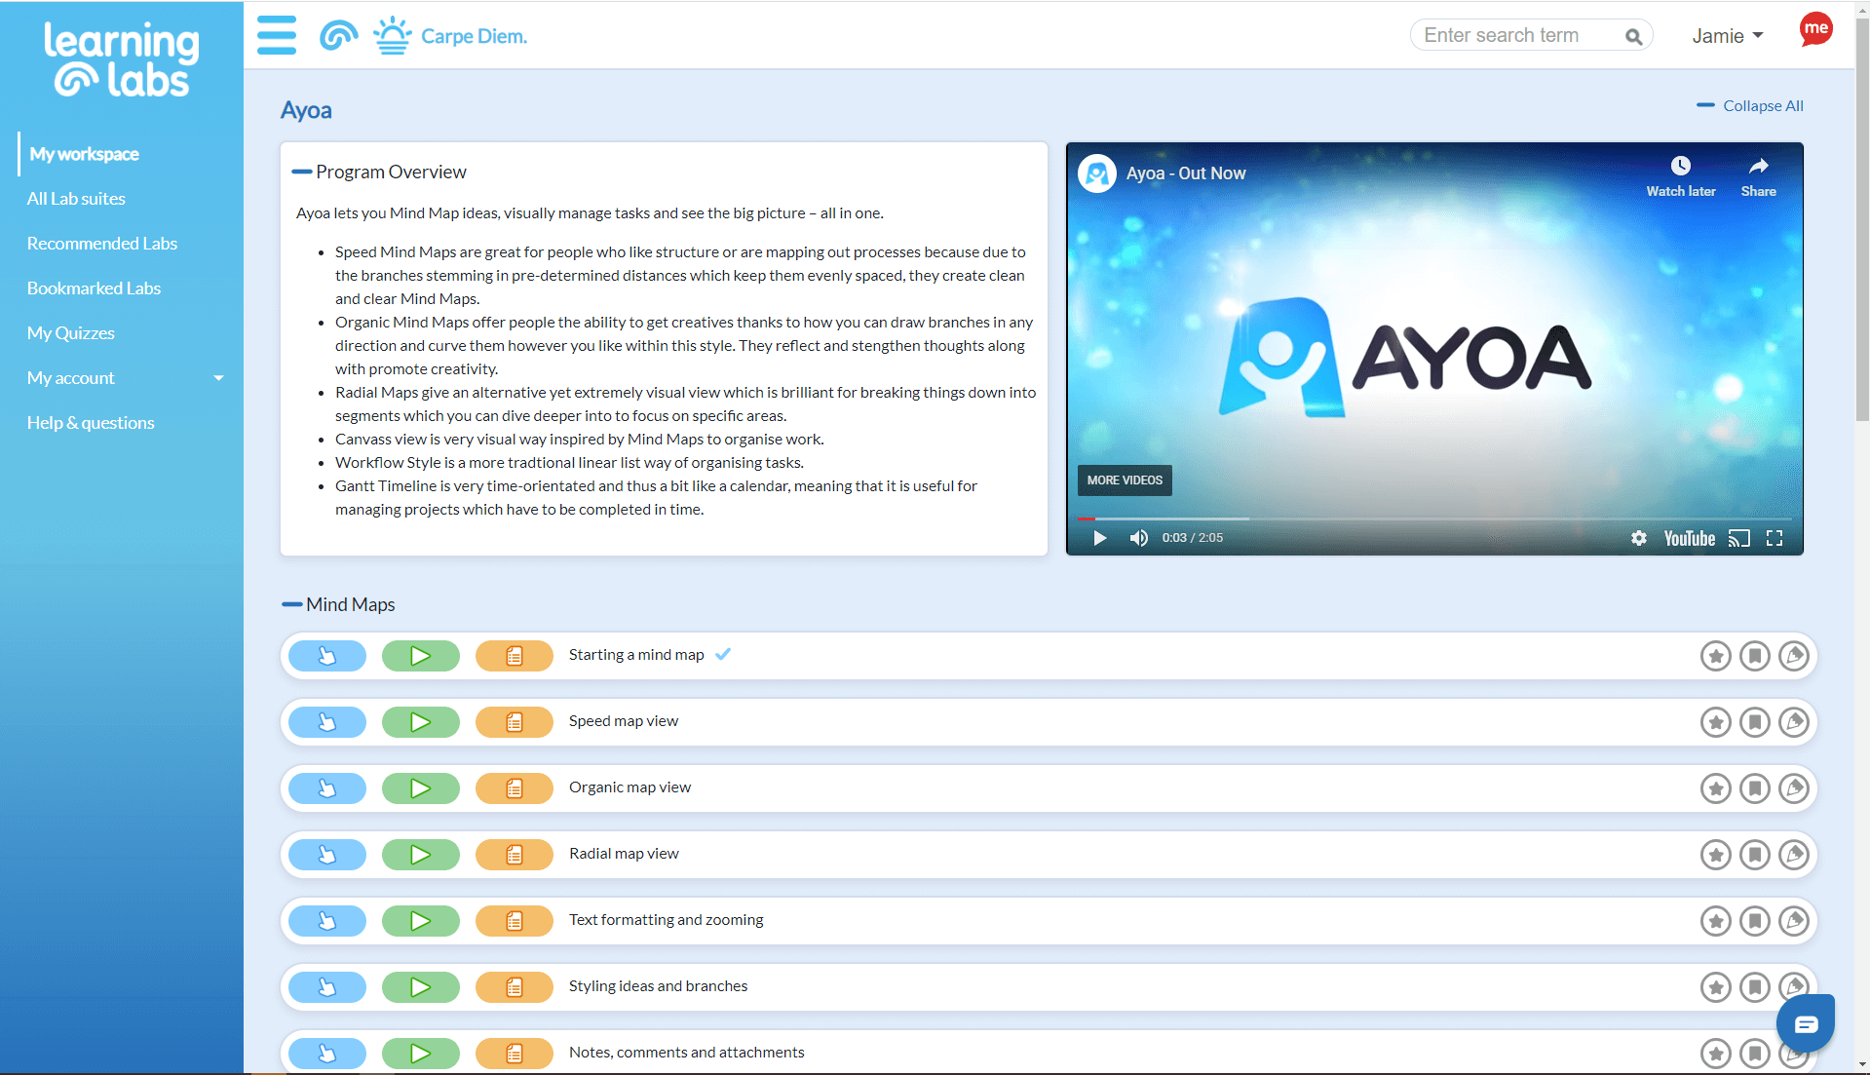Click the Carpe Diem sun logo
The image size is (1870, 1075).
(x=393, y=36)
